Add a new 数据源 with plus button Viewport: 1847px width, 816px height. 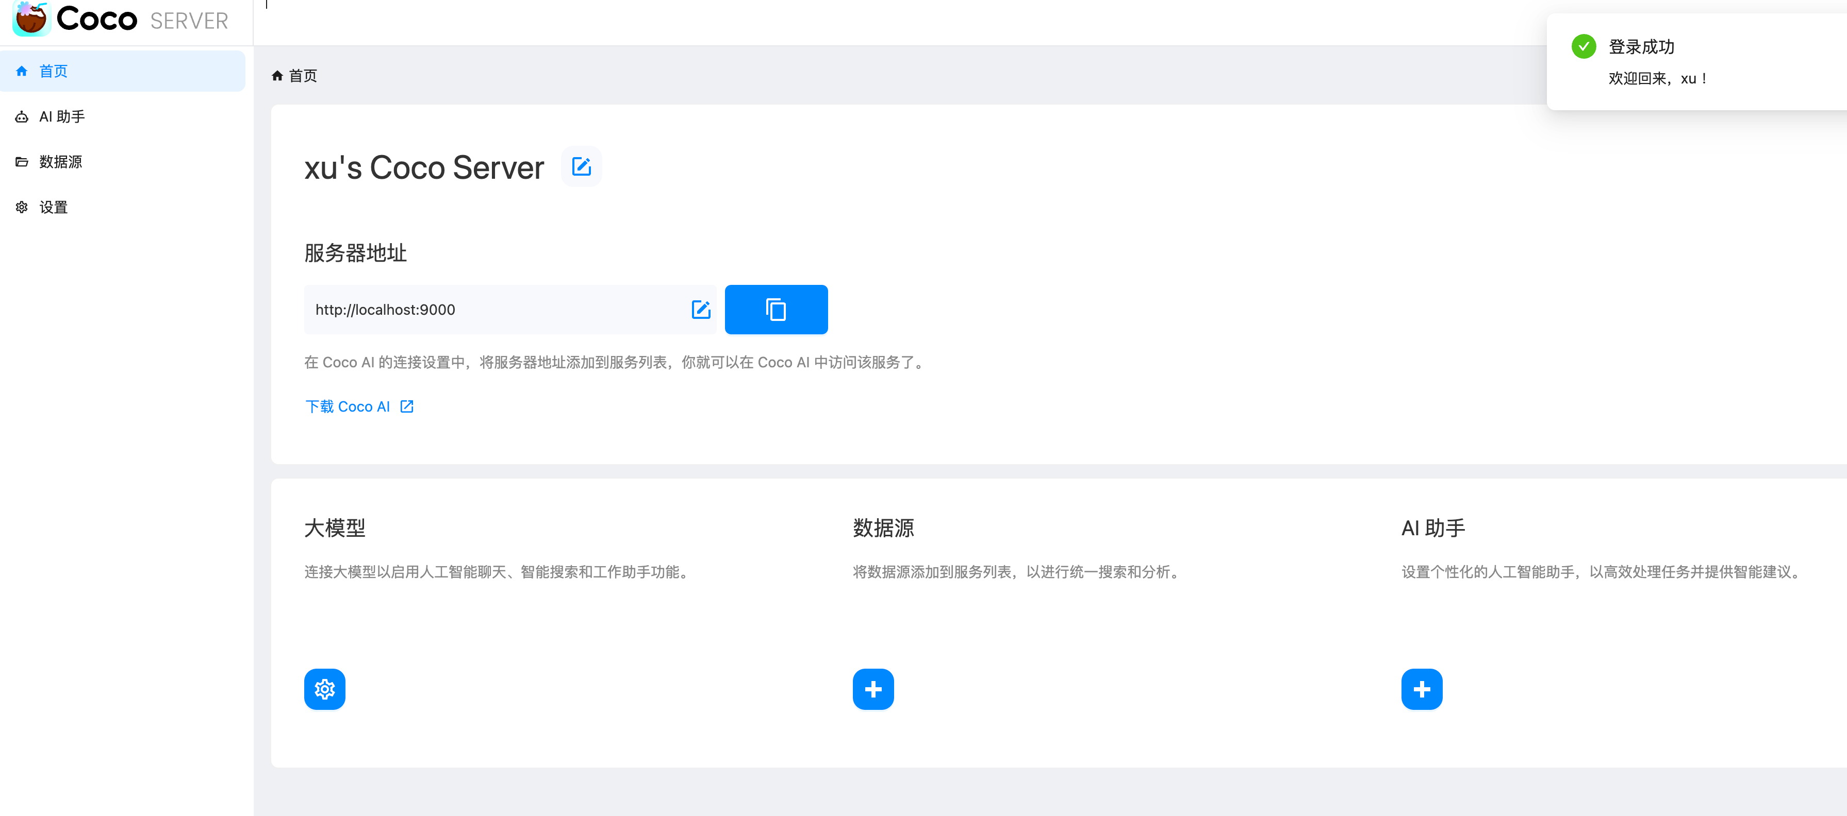click(872, 689)
